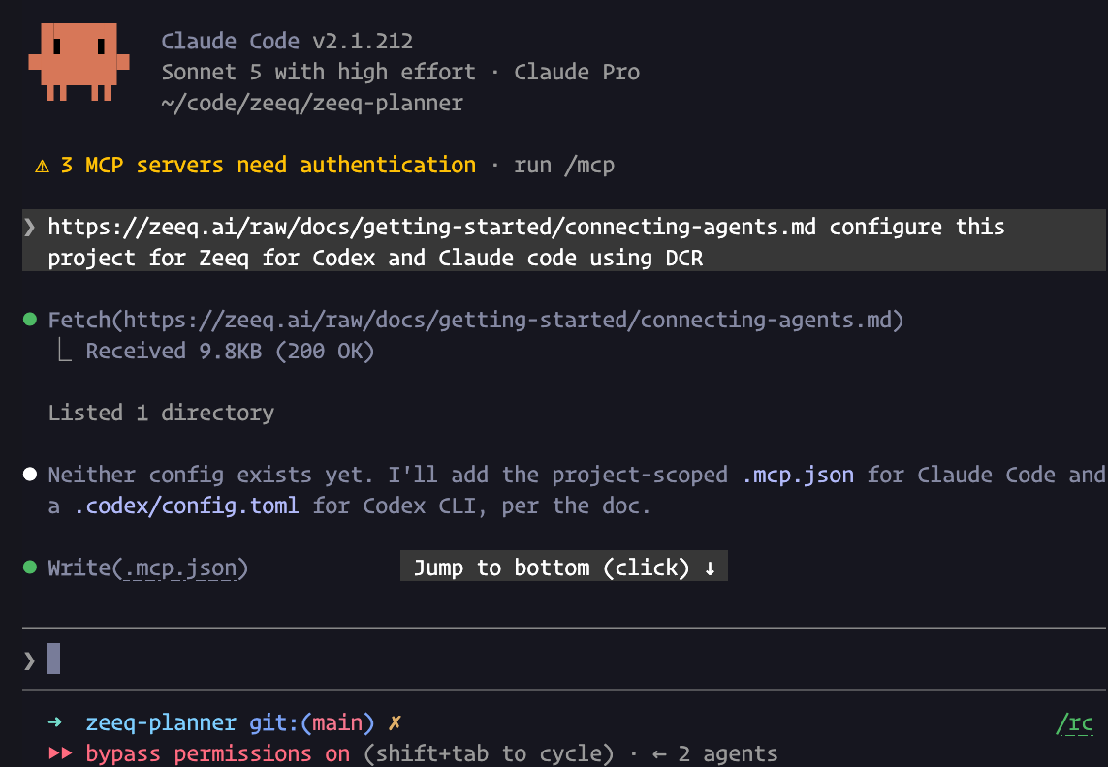The width and height of the screenshot is (1108, 767).
Task: Click the 'zeeq-planner' folder name in status line
Action: click(x=161, y=722)
